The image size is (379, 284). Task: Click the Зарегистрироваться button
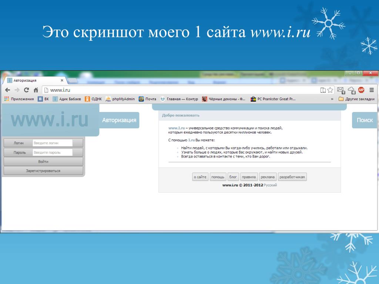tap(43, 171)
